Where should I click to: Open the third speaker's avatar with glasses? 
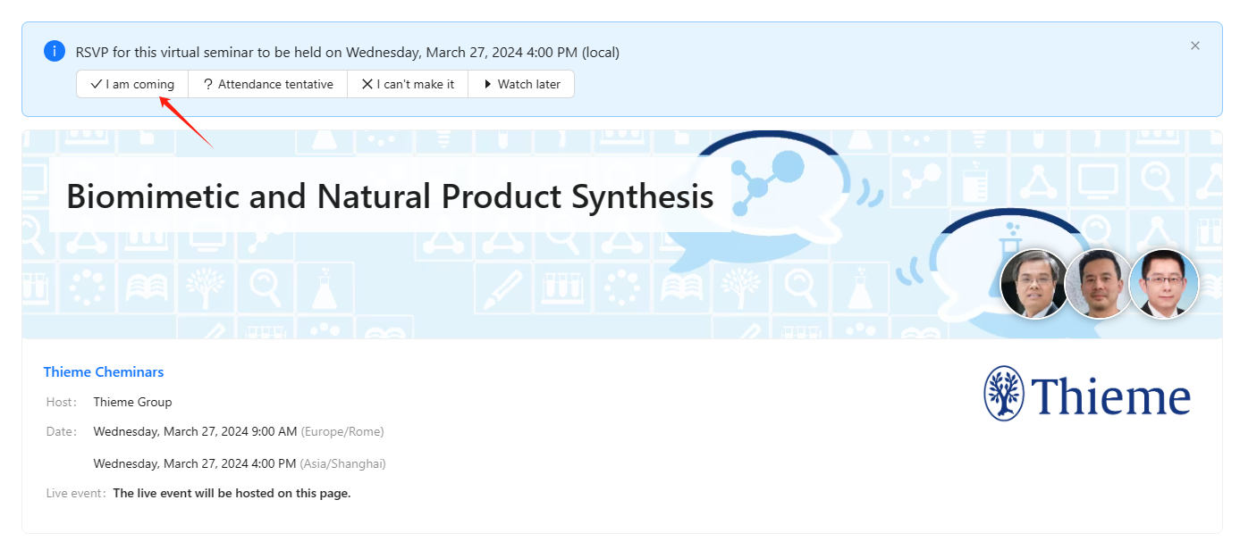[1163, 284]
